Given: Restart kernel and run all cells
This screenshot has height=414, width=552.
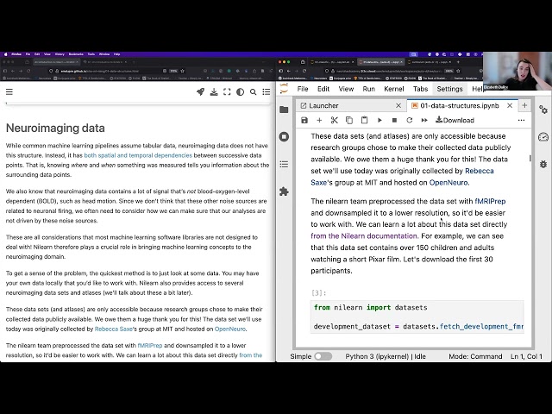Looking at the screenshot, I should pyautogui.click(x=424, y=121).
